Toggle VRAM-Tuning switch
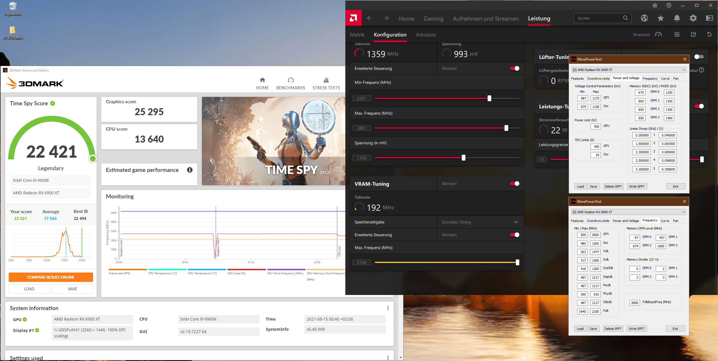This screenshot has height=361, width=718. [514, 184]
